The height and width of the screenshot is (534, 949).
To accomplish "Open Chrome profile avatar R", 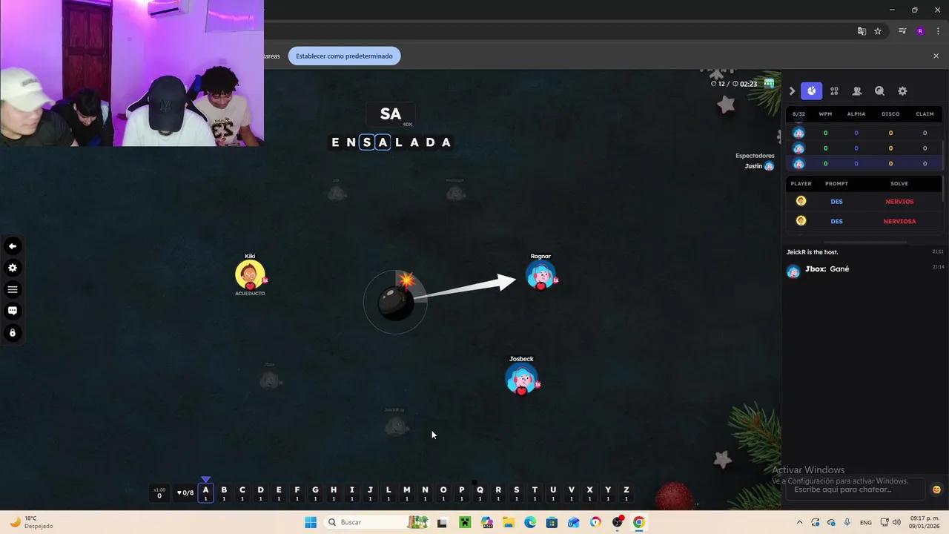I will (x=920, y=31).
